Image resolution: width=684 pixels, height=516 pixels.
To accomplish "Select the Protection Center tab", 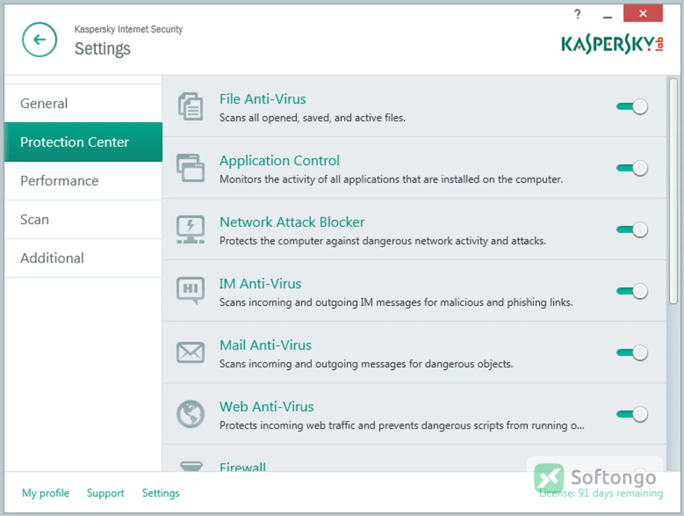I will pyautogui.click(x=83, y=142).
